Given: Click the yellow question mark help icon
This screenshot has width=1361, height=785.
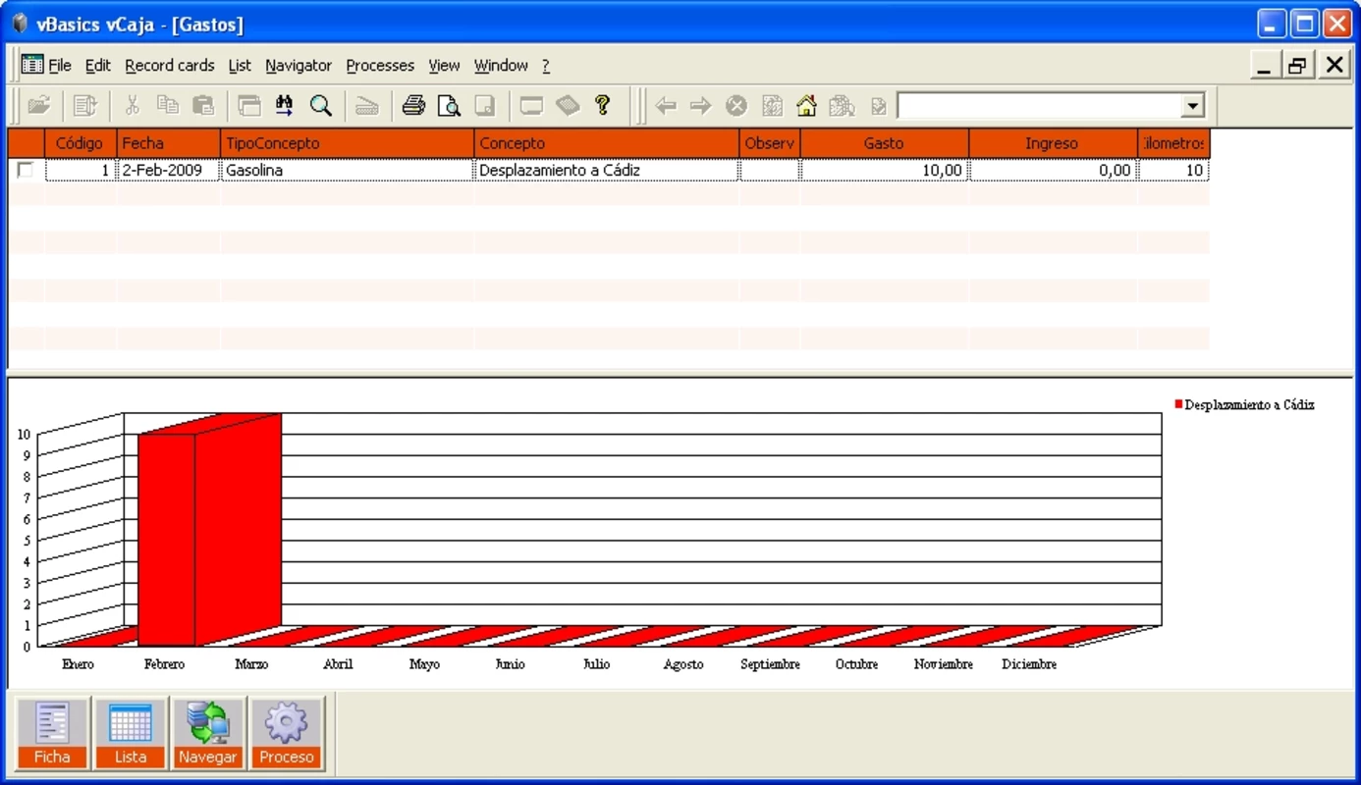Looking at the screenshot, I should coord(602,105).
